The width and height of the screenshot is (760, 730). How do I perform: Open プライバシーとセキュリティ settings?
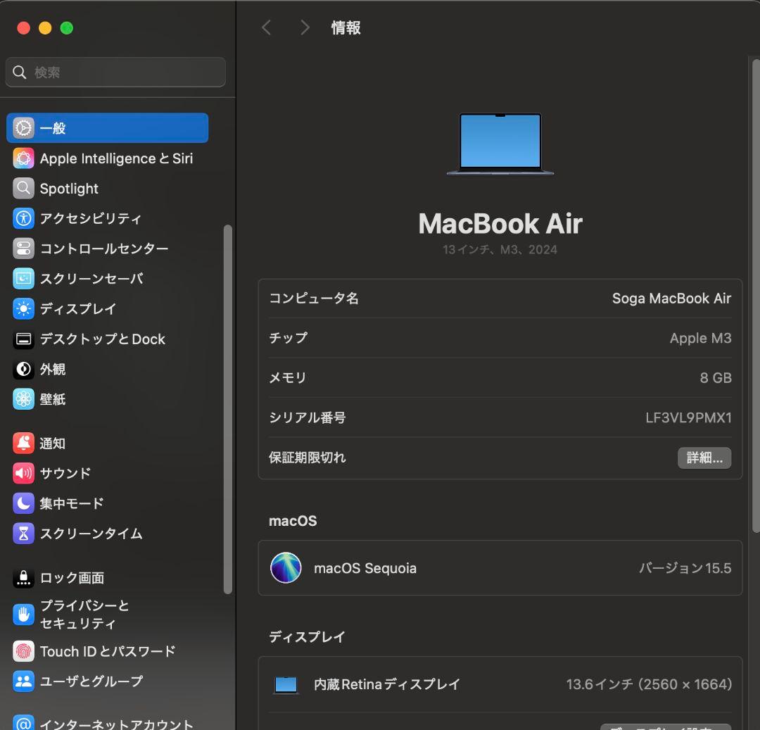[x=84, y=614]
